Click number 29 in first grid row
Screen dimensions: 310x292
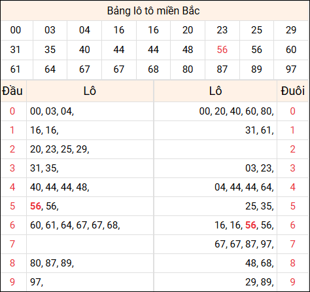pos(291,30)
